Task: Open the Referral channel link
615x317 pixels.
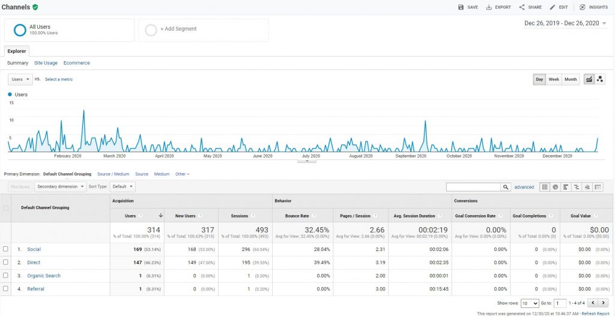Action: tap(35, 289)
